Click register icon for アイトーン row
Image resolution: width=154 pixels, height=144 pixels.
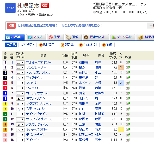[128, 140]
